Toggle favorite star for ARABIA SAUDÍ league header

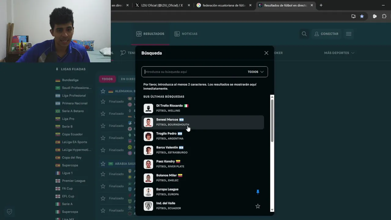[103, 164]
